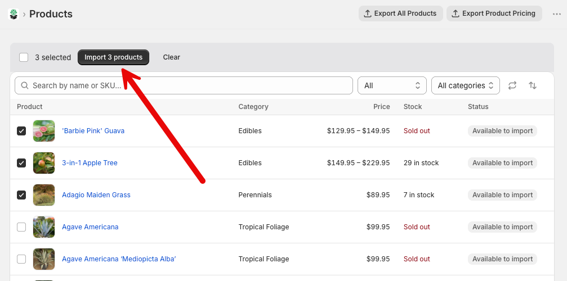
Task: Open the three-dot more actions menu
Action: (x=556, y=14)
